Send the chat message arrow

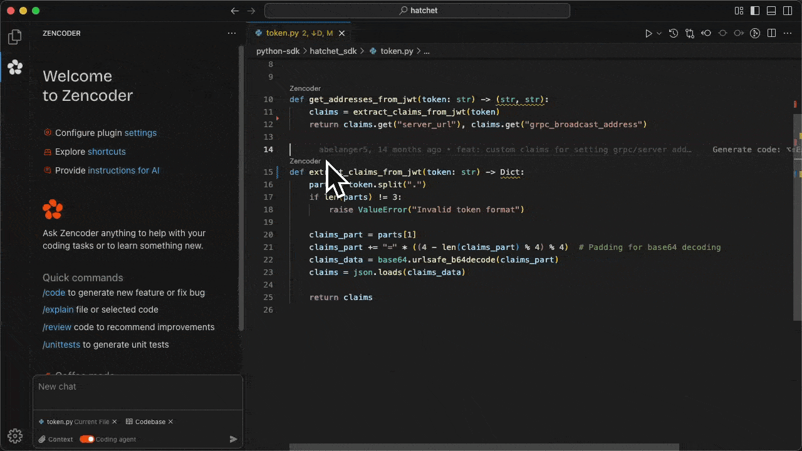click(x=233, y=439)
